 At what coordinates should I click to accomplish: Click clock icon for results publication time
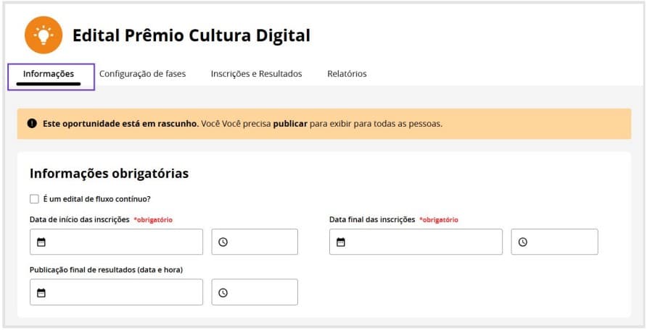point(223,293)
